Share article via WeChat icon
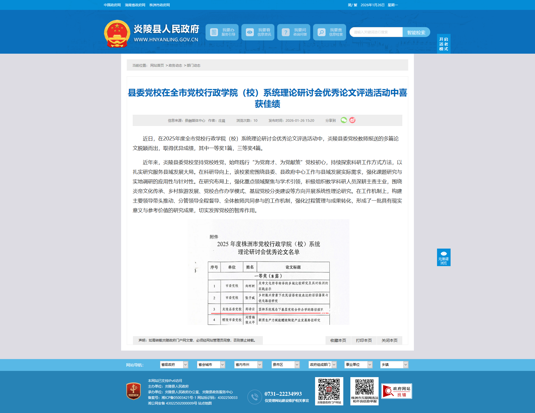 coord(344,120)
